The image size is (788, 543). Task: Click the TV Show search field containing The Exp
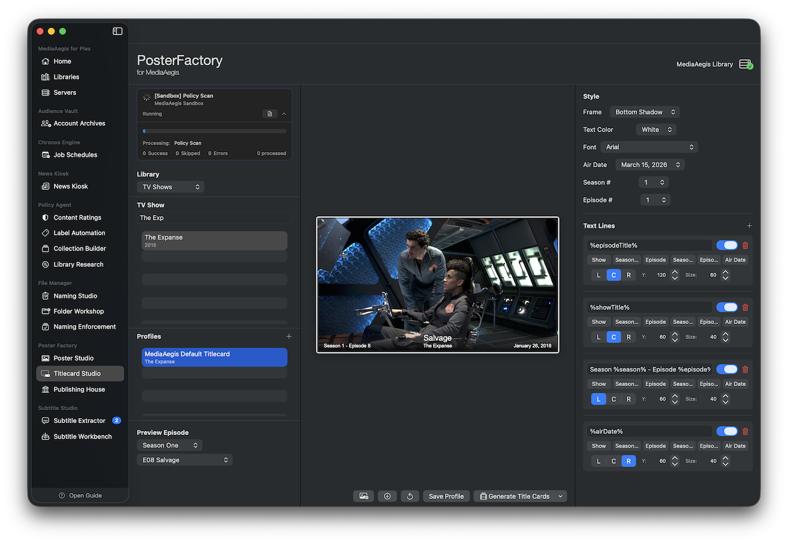click(x=214, y=218)
